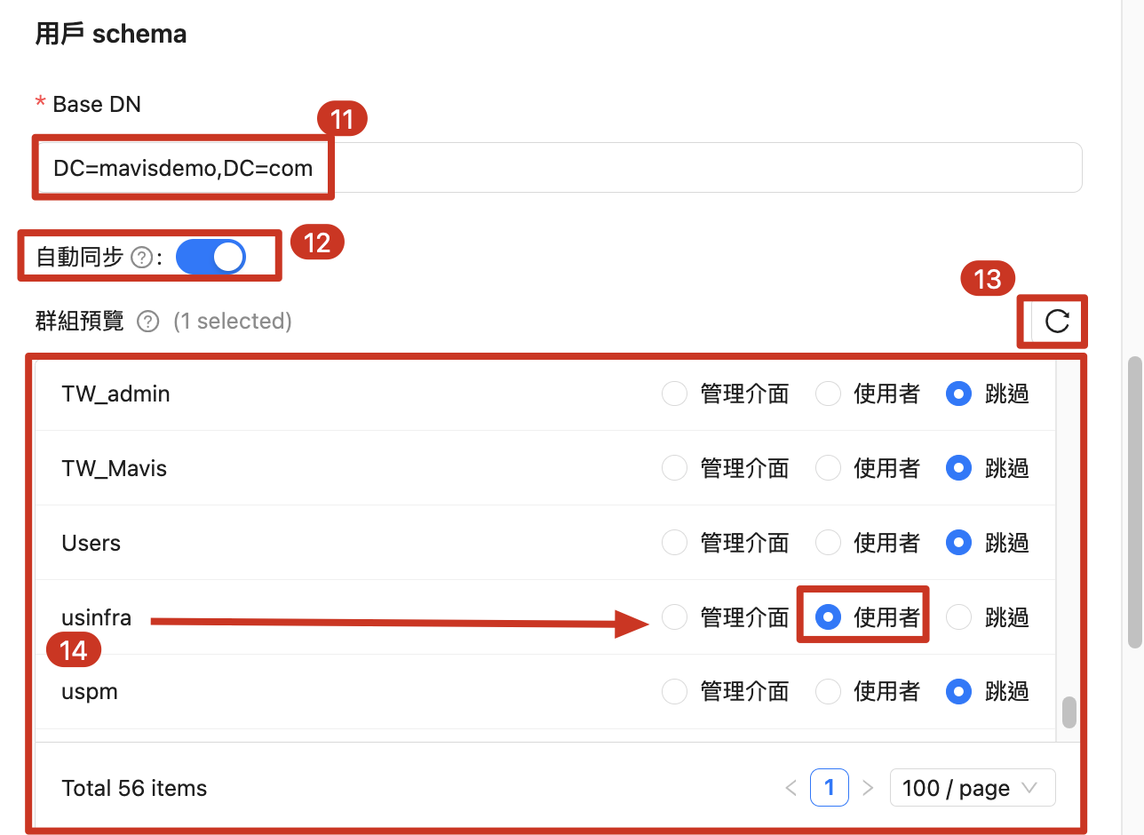The height and width of the screenshot is (835, 1144).
Task: Select 管理介面 for usinfra group
Action: [675, 616]
